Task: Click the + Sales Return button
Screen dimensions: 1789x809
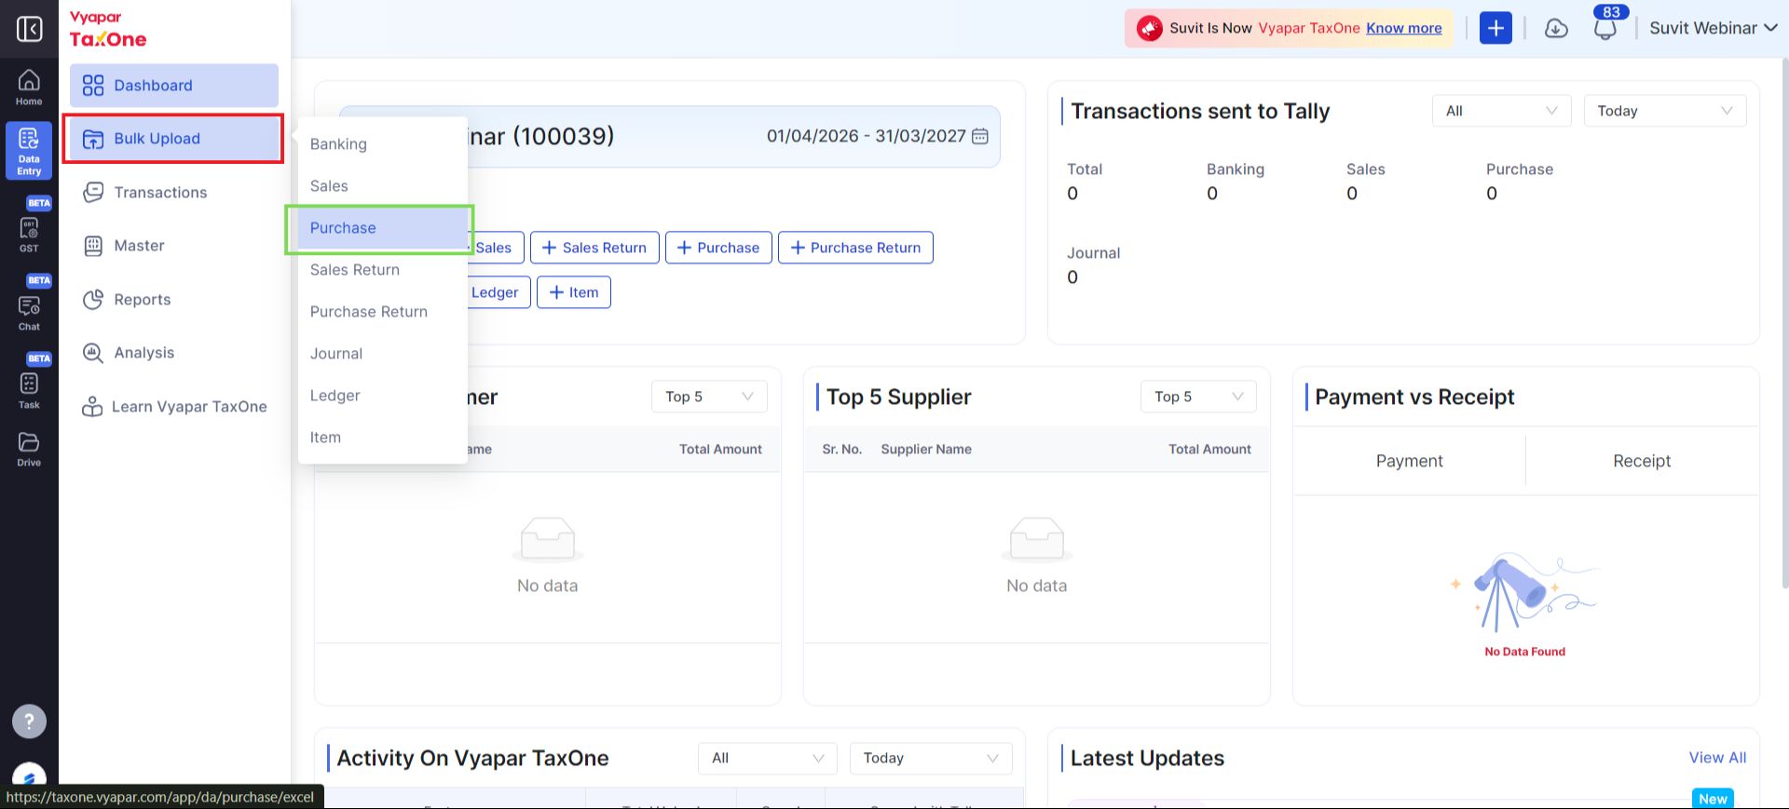Action: coord(594,248)
